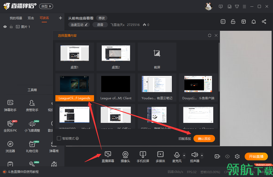This screenshot has height=177, width=273.
Task: Click the play-screen icon in title bar
Action: tap(221, 7)
